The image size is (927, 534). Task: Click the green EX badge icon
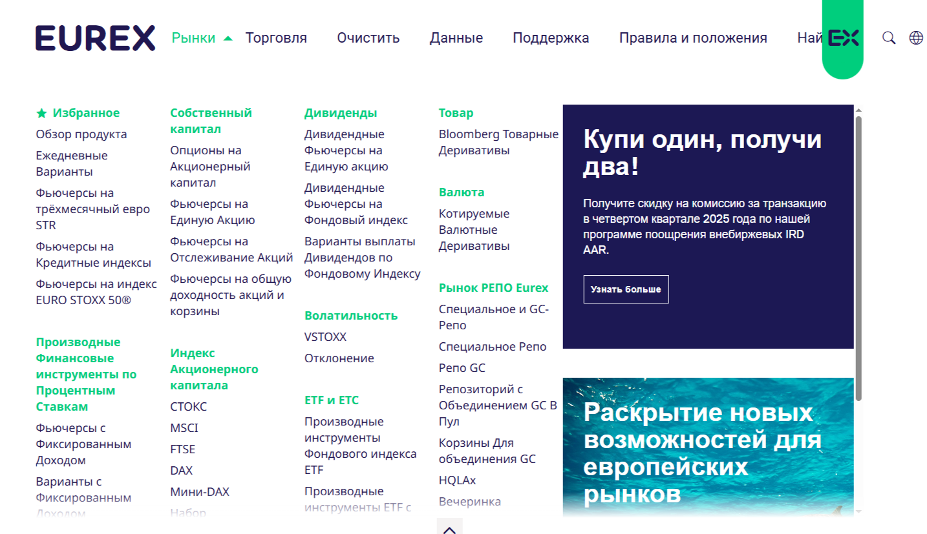pos(843,38)
